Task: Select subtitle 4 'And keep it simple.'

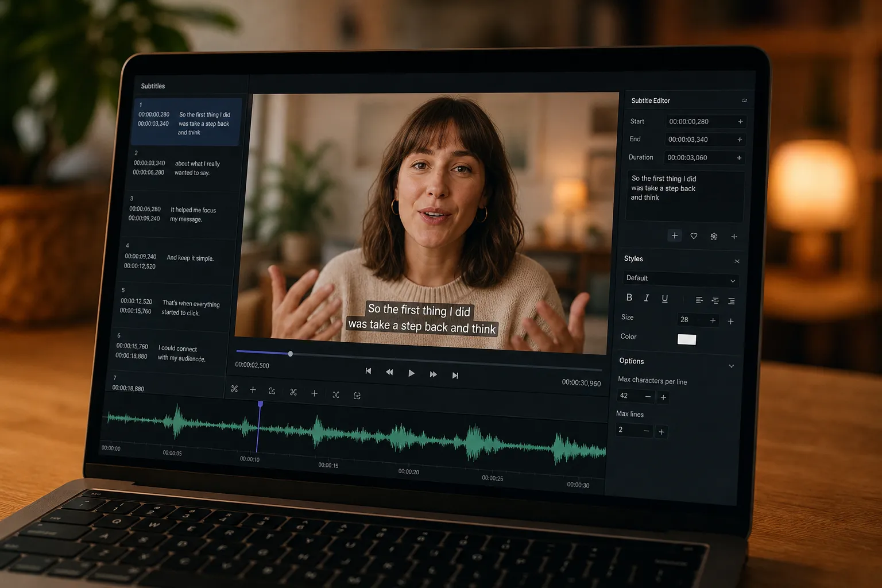Action: 176,260
